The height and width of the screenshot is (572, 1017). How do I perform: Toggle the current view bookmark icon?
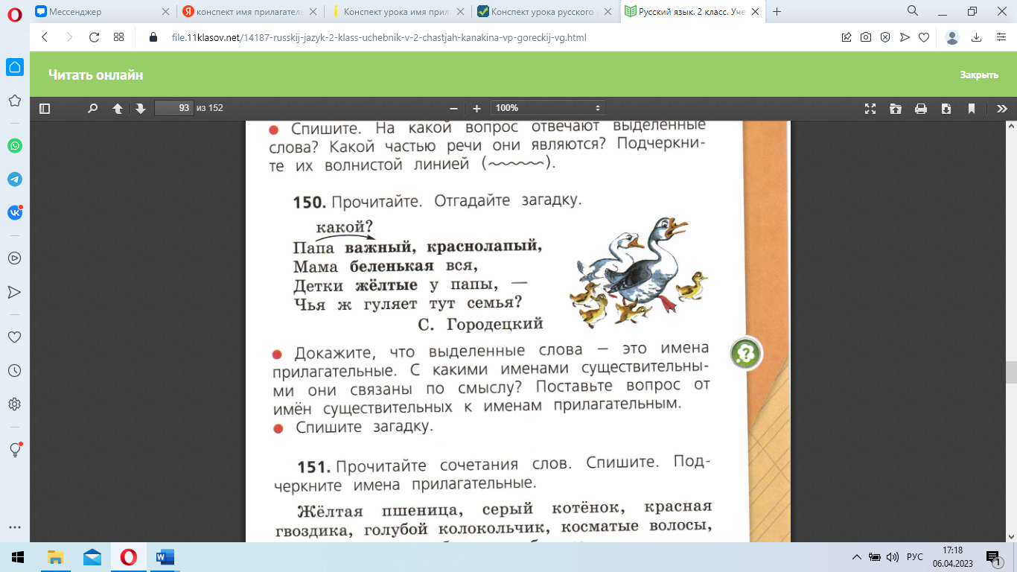[971, 109]
